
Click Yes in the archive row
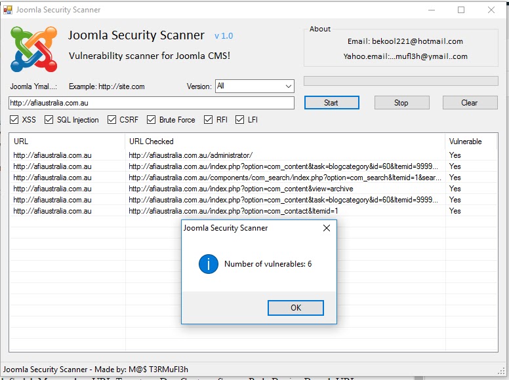(x=455, y=189)
